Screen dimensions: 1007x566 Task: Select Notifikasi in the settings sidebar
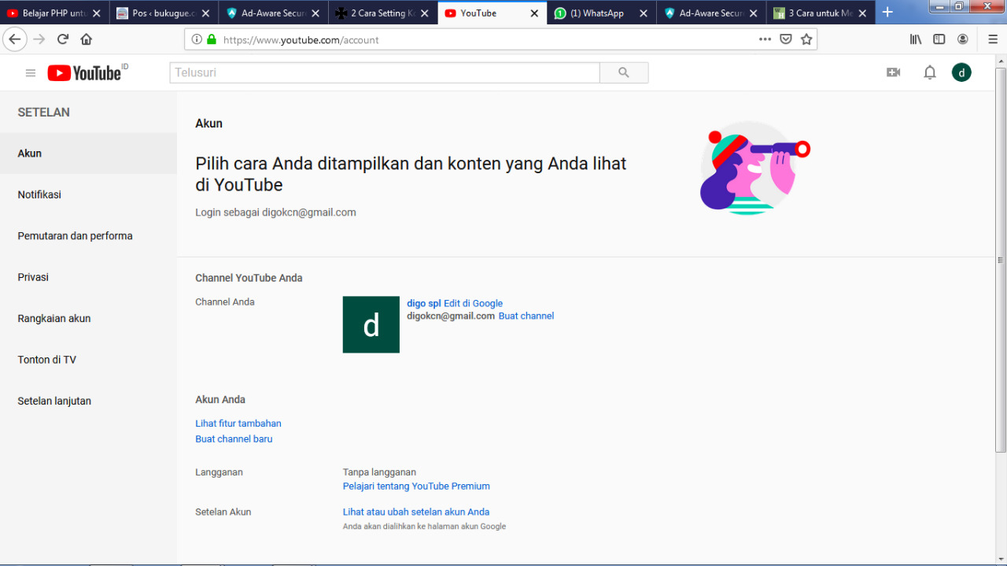pos(39,194)
